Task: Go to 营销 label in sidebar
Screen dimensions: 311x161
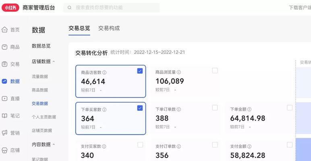Action: pos(15,133)
